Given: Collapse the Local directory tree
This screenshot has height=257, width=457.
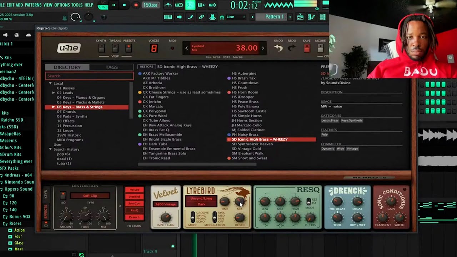Looking at the screenshot, I should tap(50, 84).
